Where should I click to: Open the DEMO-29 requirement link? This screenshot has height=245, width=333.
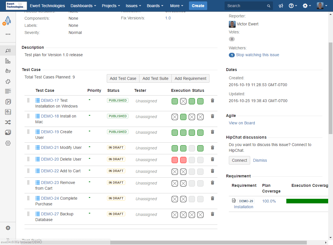(246, 201)
